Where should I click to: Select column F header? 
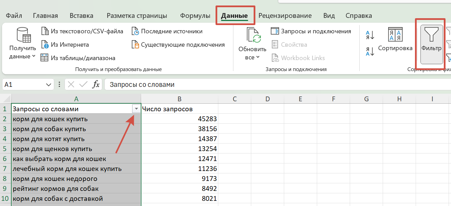[x=334, y=99]
